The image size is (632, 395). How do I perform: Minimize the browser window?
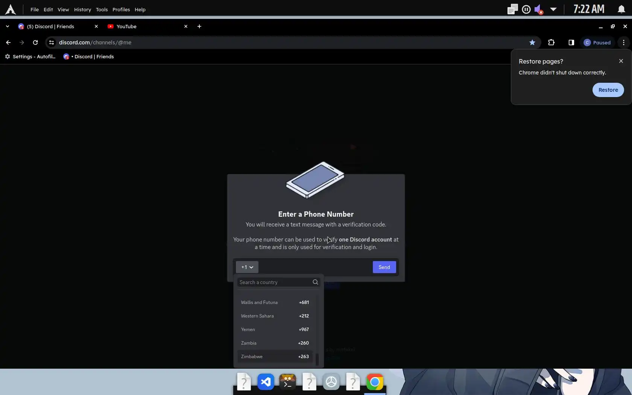(601, 26)
